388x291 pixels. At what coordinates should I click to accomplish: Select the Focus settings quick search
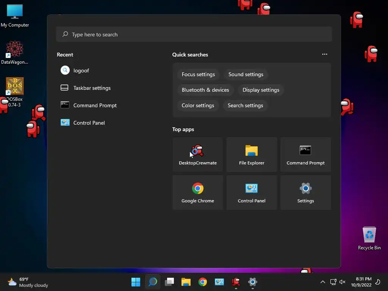(x=198, y=75)
